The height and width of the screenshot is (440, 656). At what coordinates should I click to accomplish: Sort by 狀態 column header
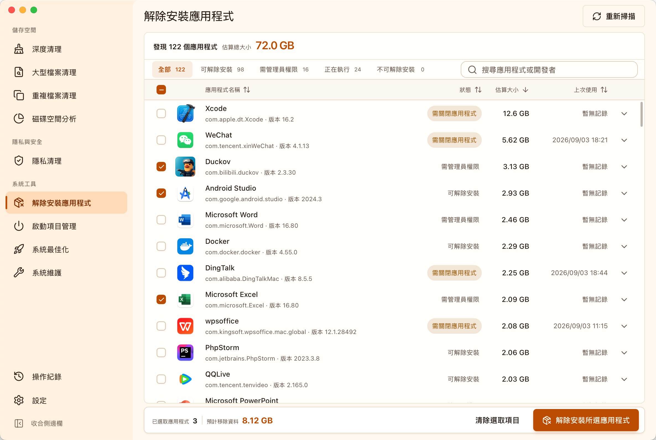point(470,90)
